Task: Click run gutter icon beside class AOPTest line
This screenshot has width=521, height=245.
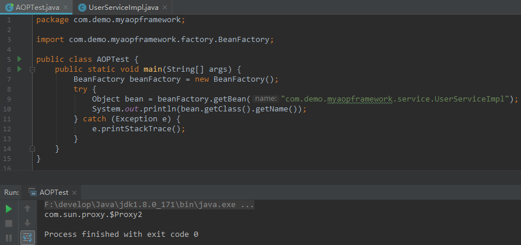Action: pyautogui.click(x=19, y=59)
